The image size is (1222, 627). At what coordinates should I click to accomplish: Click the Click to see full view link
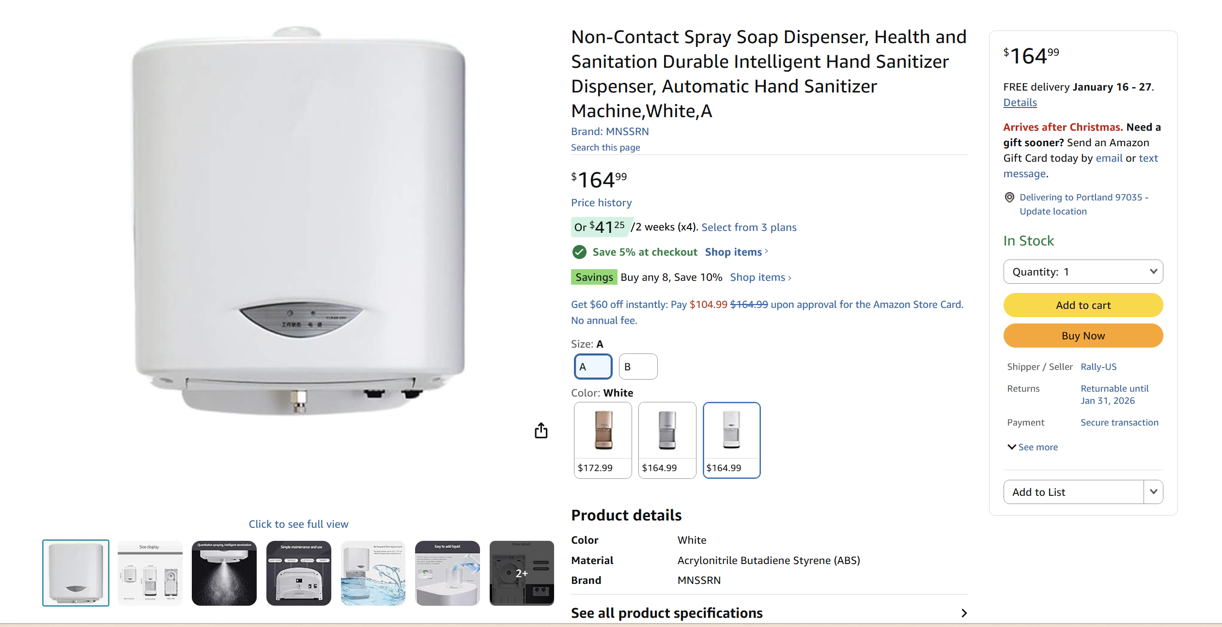[298, 523]
